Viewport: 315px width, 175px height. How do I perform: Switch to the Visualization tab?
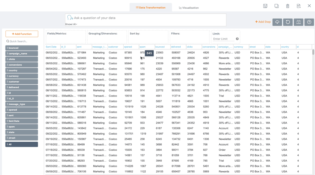[189, 7]
